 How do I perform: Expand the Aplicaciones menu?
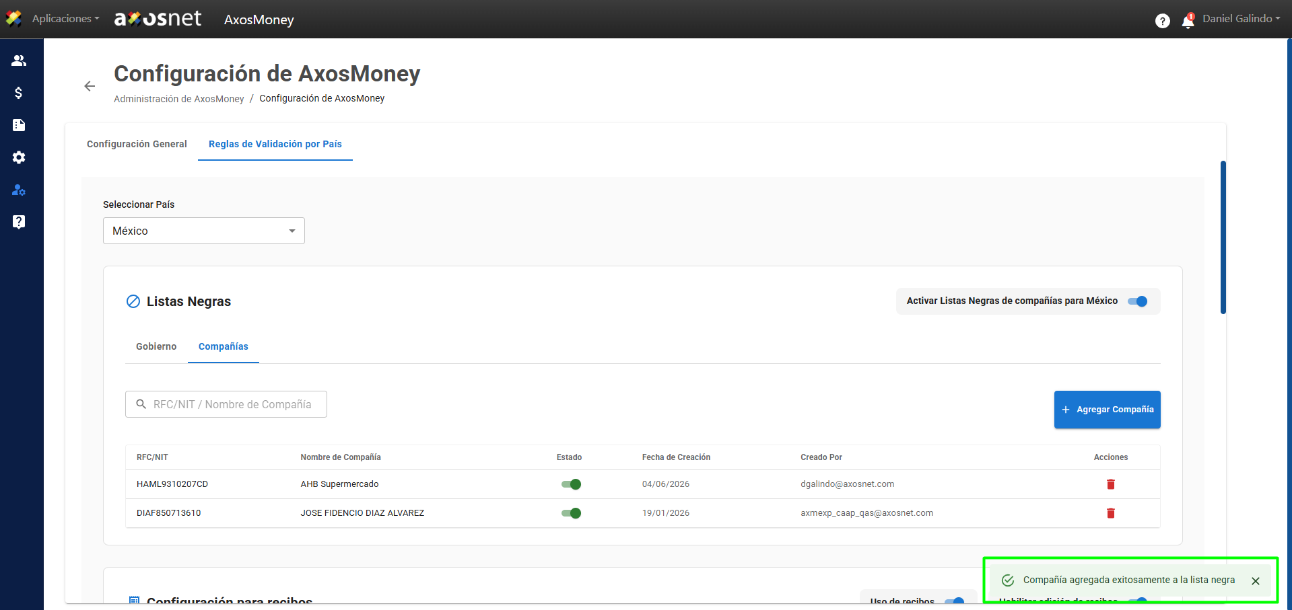tap(65, 19)
